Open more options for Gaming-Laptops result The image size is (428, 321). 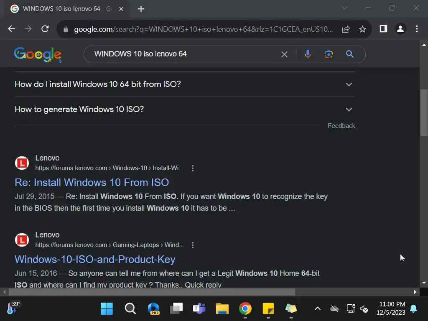[x=193, y=245]
